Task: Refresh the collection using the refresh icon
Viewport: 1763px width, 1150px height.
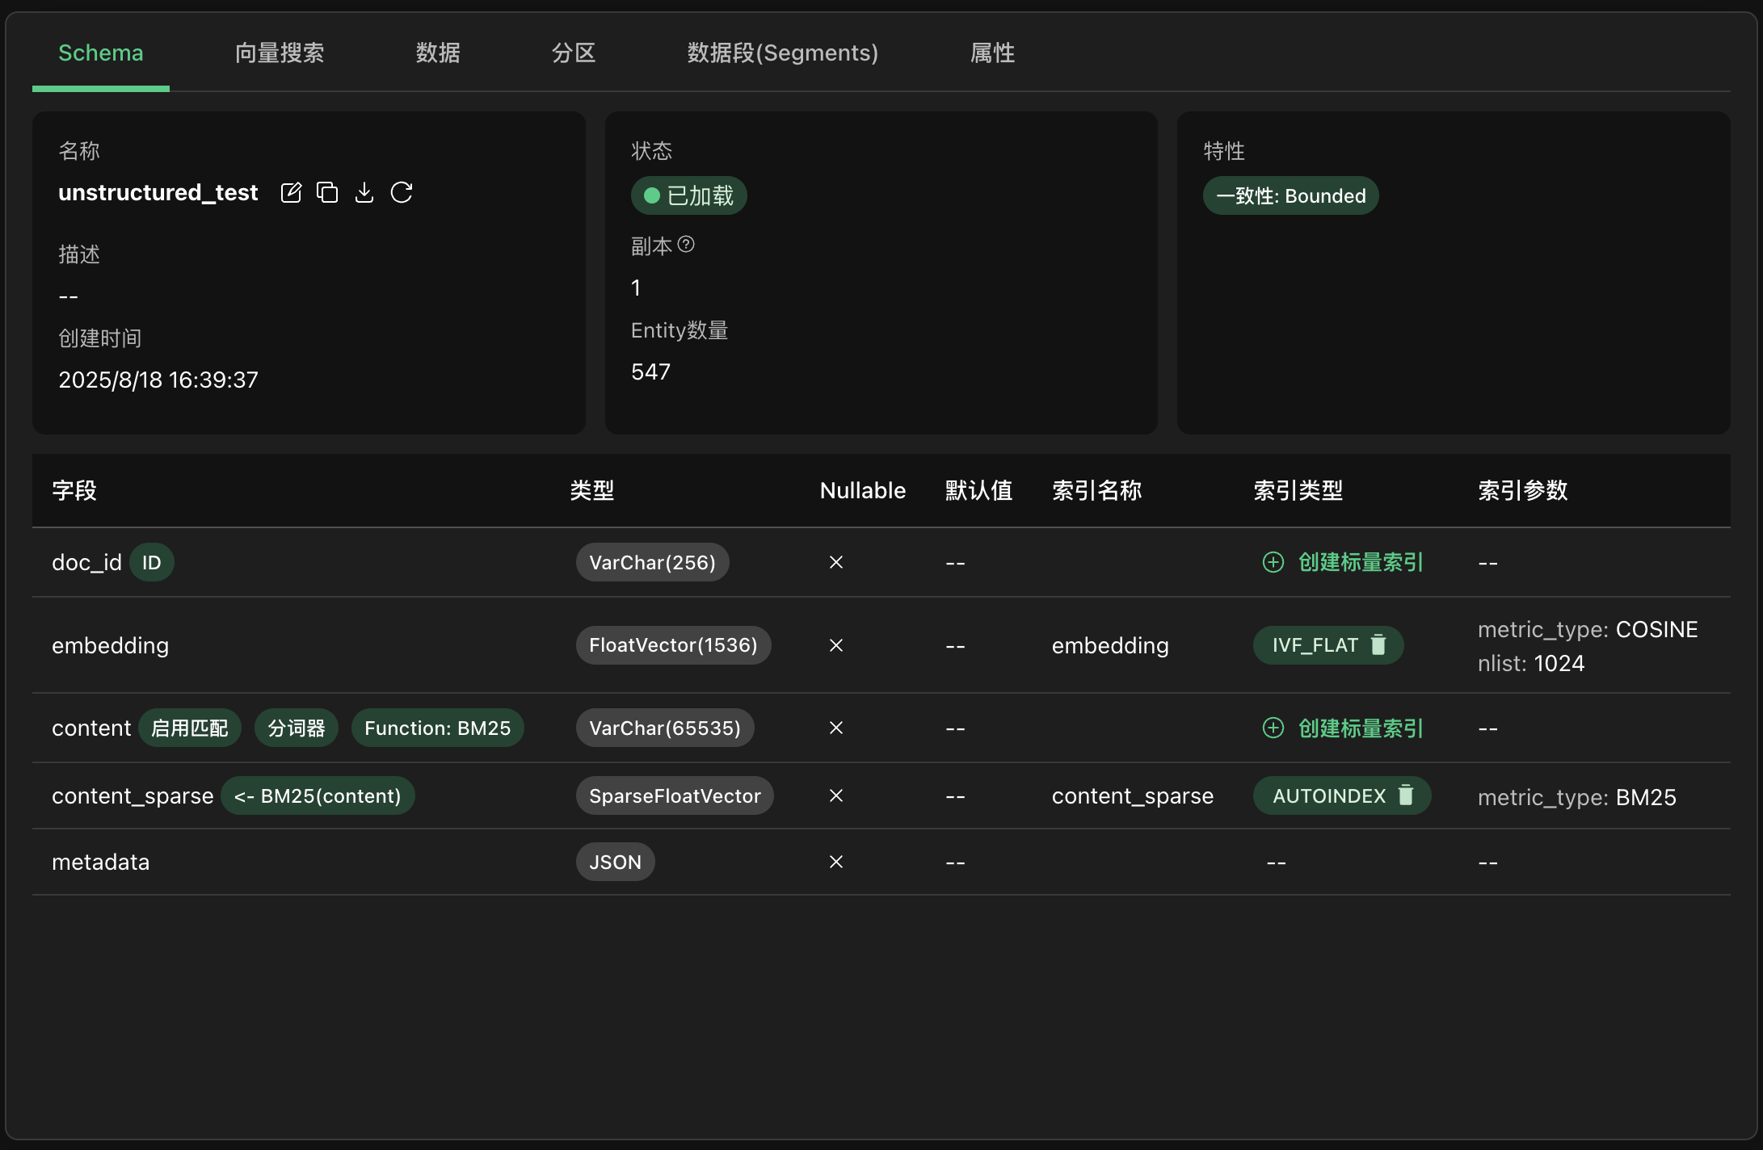Action: pyautogui.click(x=402, y=192)
